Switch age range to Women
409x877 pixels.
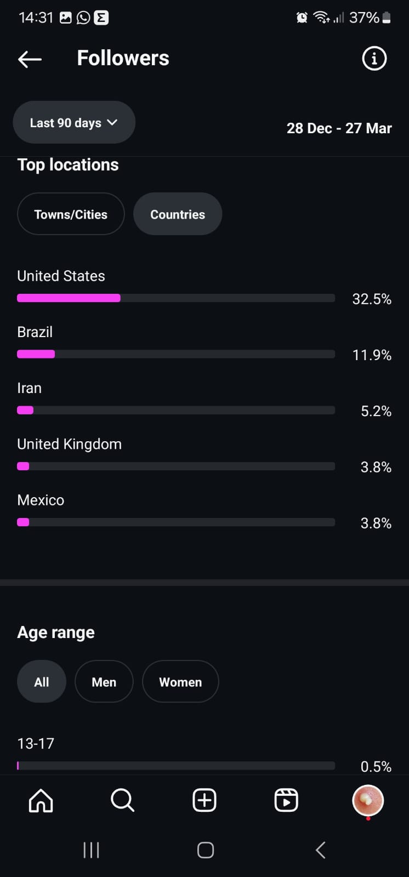180,682
